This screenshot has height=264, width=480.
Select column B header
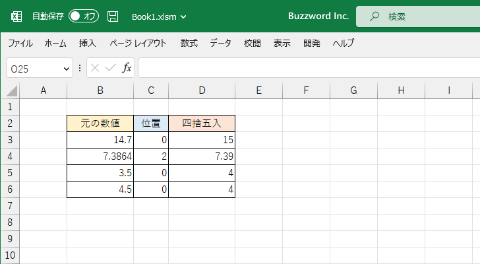point(100,90)
